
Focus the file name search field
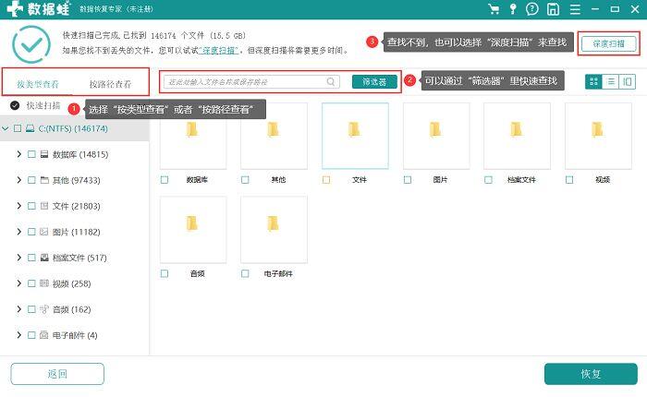coord(251,81)
